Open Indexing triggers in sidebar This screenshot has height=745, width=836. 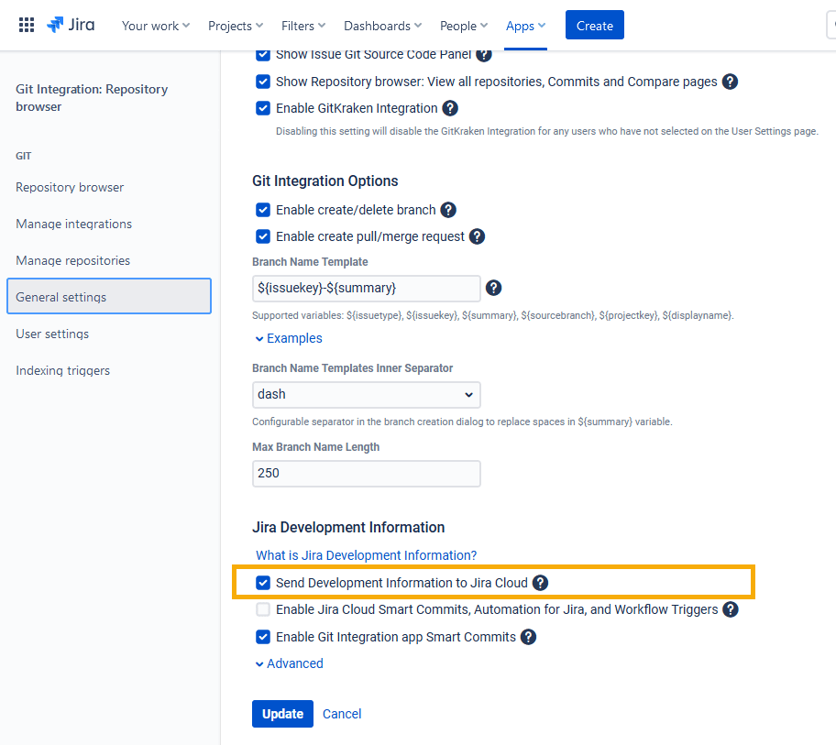click(x=63, y=371)
